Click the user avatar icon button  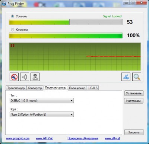coord(35,77)
